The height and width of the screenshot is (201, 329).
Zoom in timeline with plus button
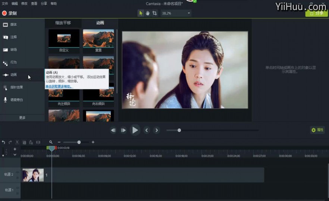click(x=93, y=142)
